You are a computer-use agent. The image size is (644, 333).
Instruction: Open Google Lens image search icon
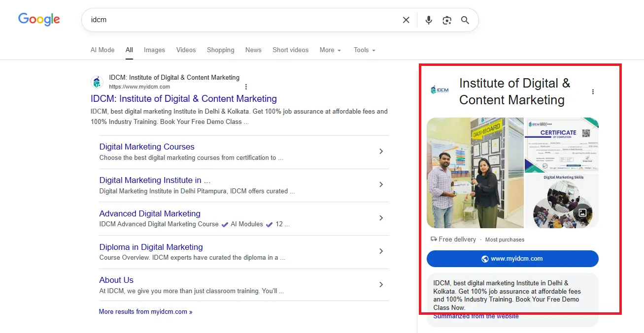click(x=447, y=20)
